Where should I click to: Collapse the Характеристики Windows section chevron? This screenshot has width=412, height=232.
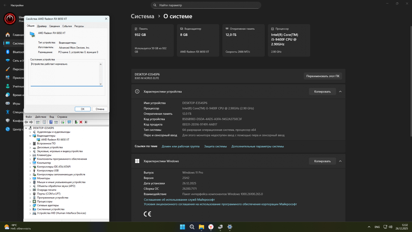pyautogui.click(x=340, y=161)
